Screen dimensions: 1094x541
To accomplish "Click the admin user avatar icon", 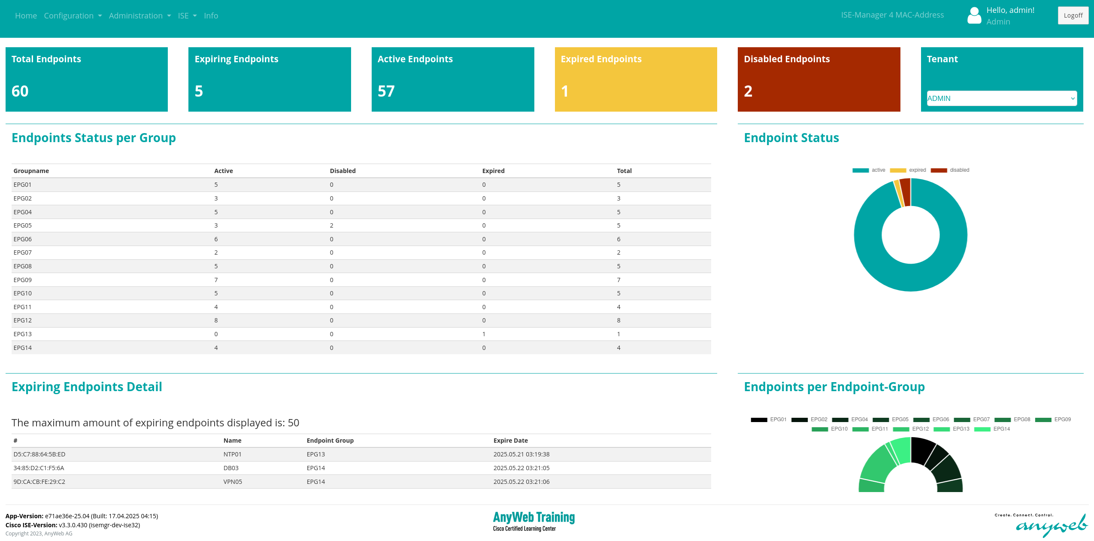I will pos(974,16).
